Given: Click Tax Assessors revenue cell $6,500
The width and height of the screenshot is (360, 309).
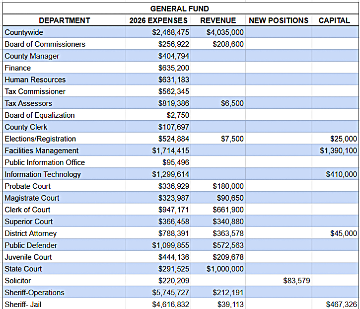Looking at the screenshot, I should tap(232, 103).
